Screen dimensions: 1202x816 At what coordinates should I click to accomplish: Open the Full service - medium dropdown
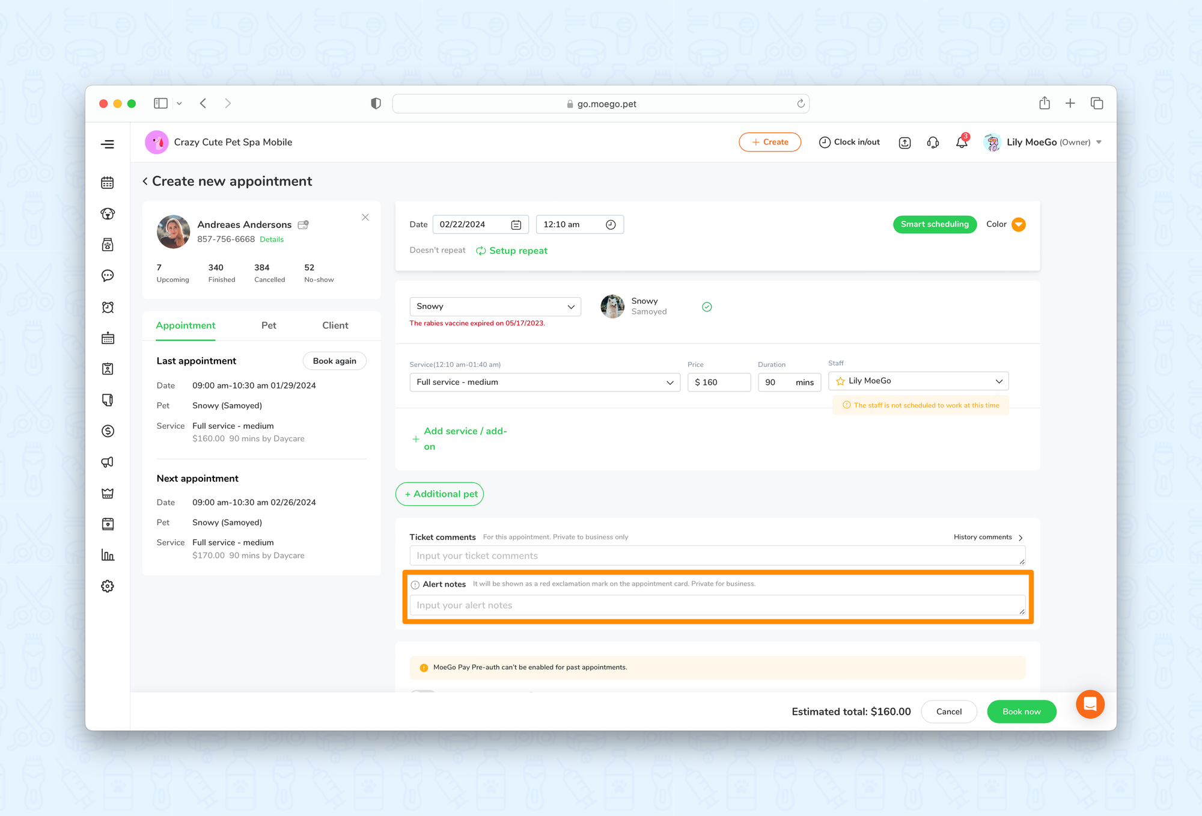(x=545, y=382)
